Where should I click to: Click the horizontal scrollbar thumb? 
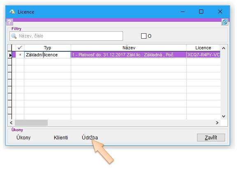pyautogui.click(x=31, y=123)
